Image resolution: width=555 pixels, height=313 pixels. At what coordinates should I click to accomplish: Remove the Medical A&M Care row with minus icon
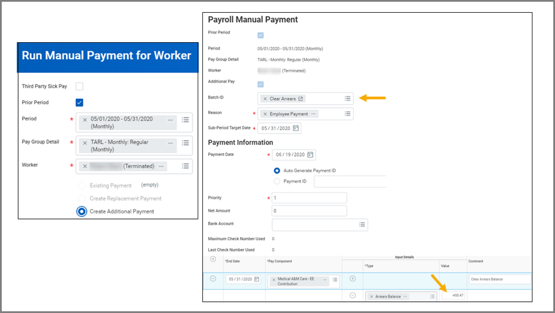click(x=213, y=278)
